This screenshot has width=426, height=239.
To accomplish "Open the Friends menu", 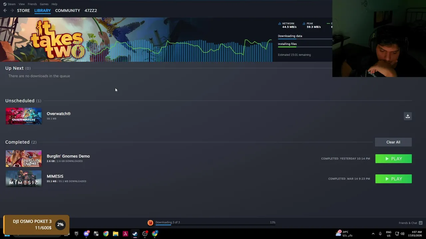I will pyautogui.click(x=32, y=4).
